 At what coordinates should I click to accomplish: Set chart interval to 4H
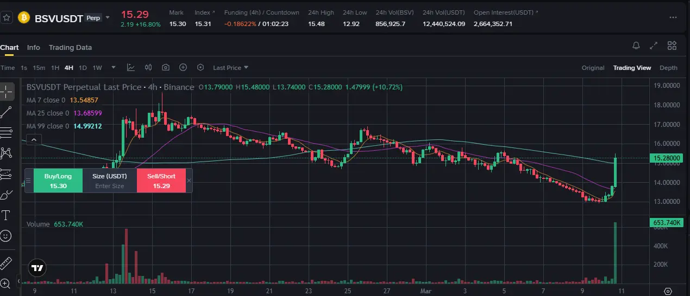pyautogui.click(x=68, y=68)
